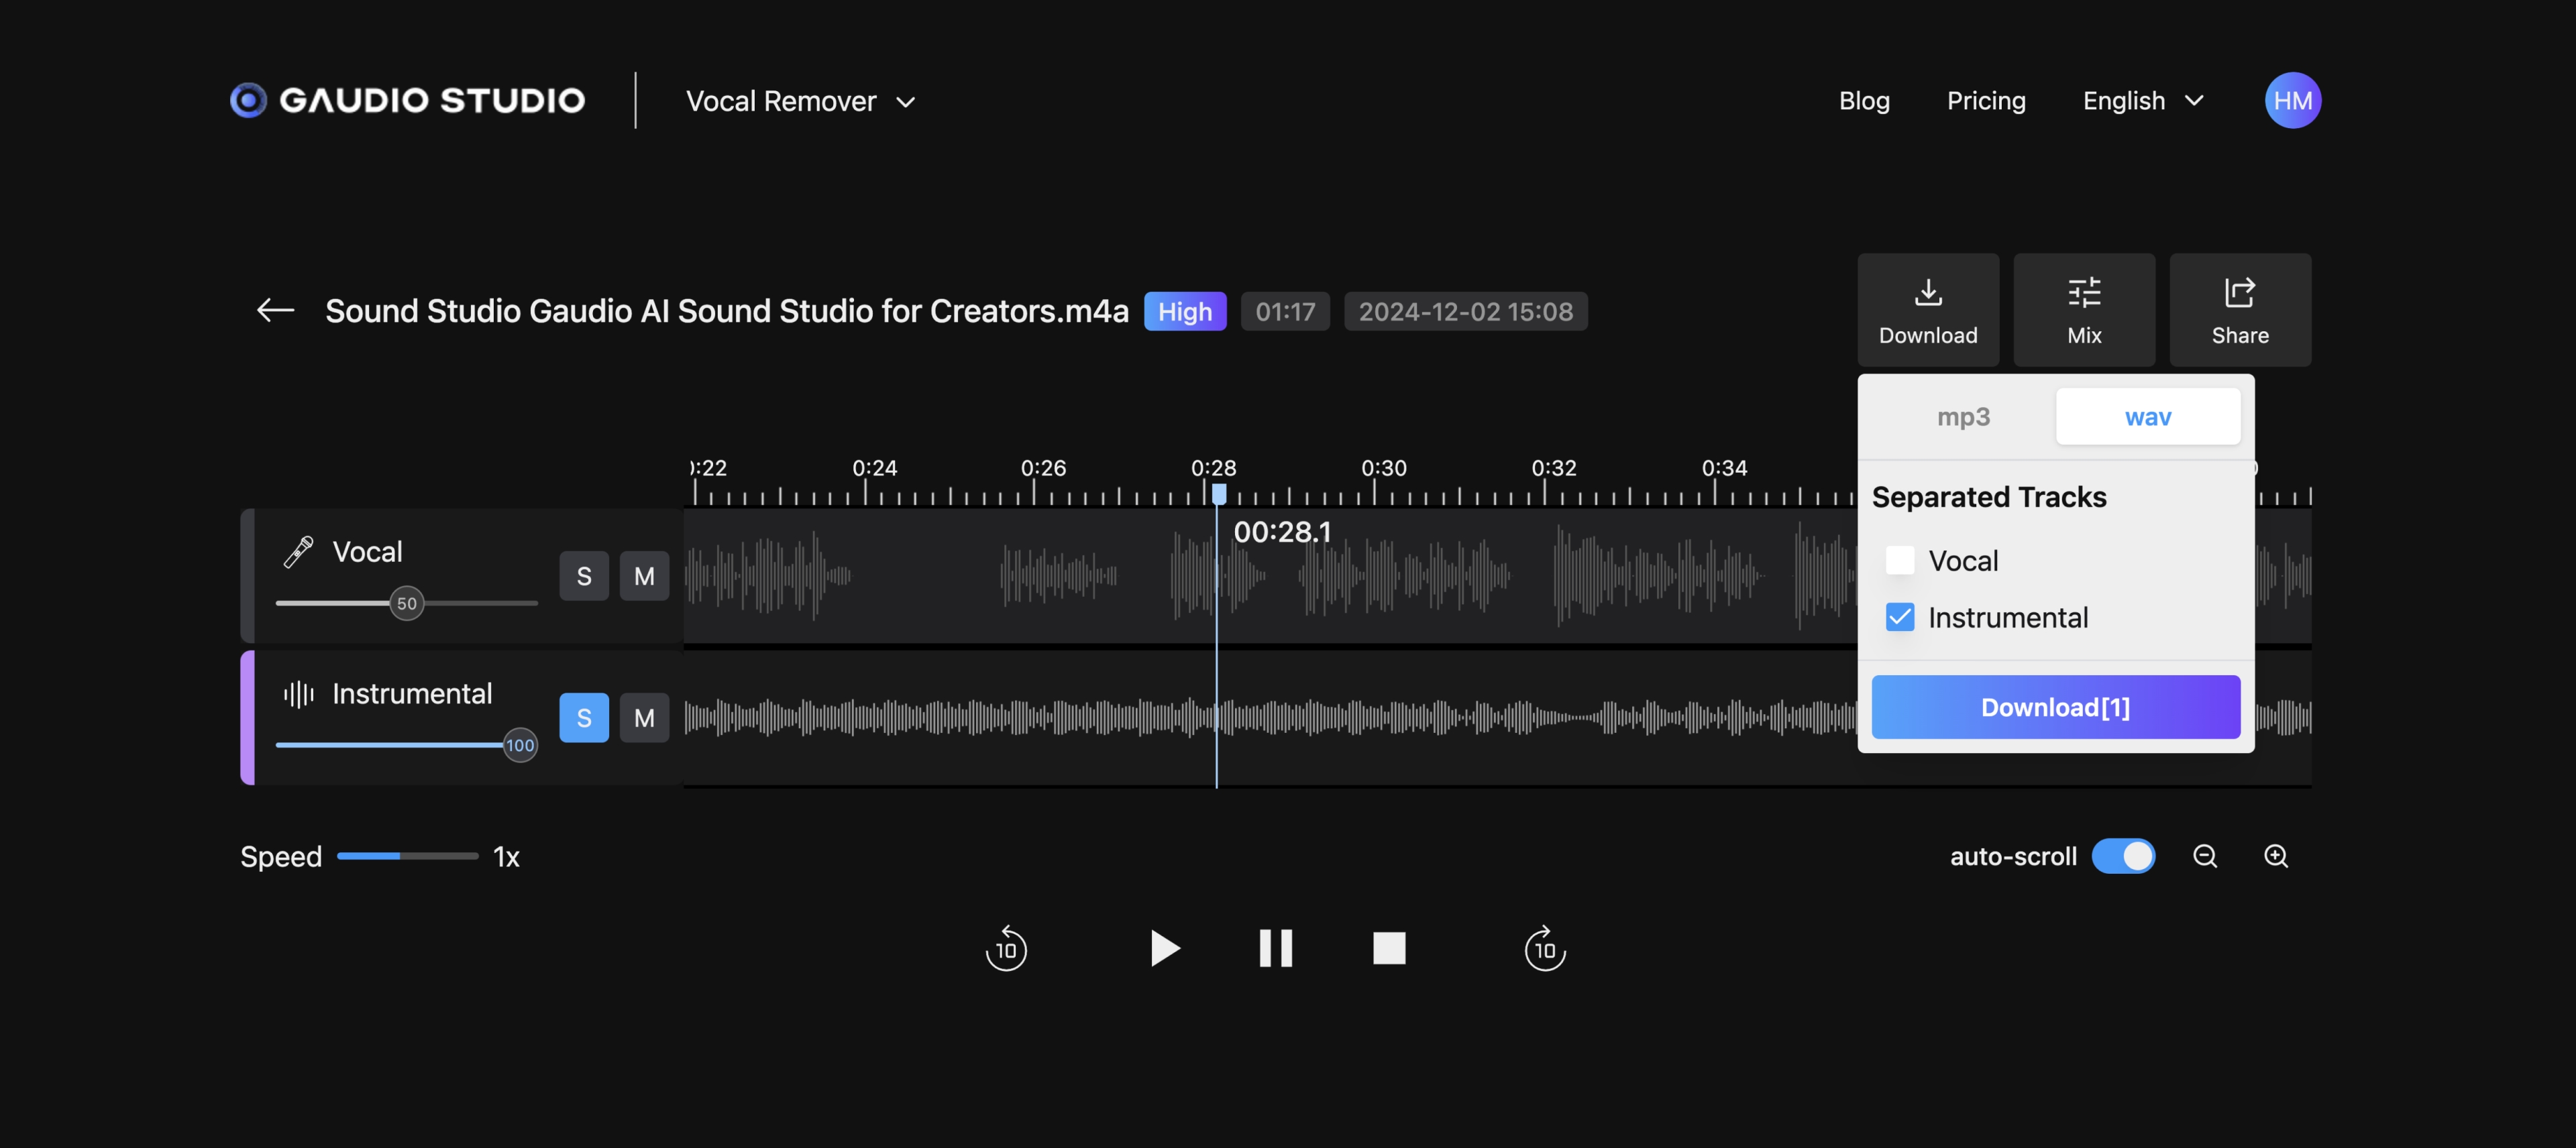Zoom in the timeline
Viewport: 2576px width, 1148px height.
point(2276,856)
